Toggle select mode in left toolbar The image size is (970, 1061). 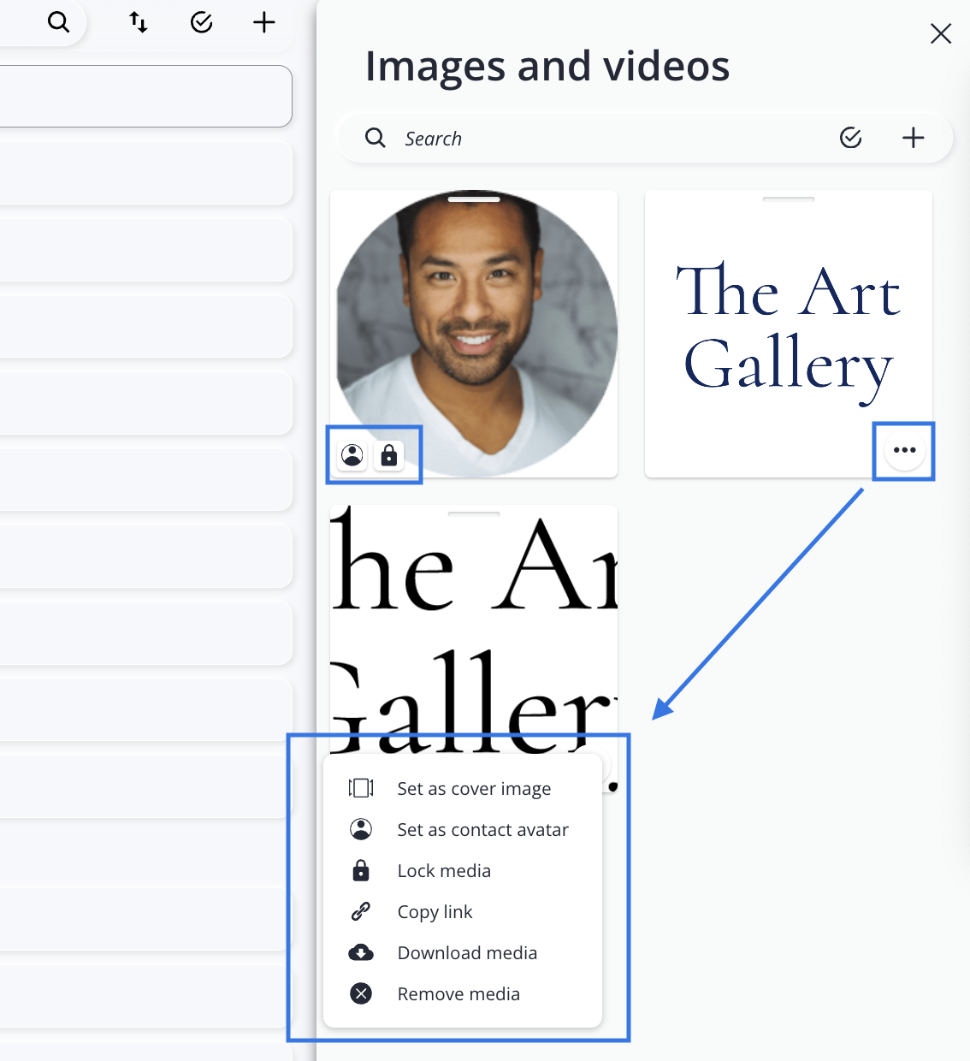tap(201, 22)
